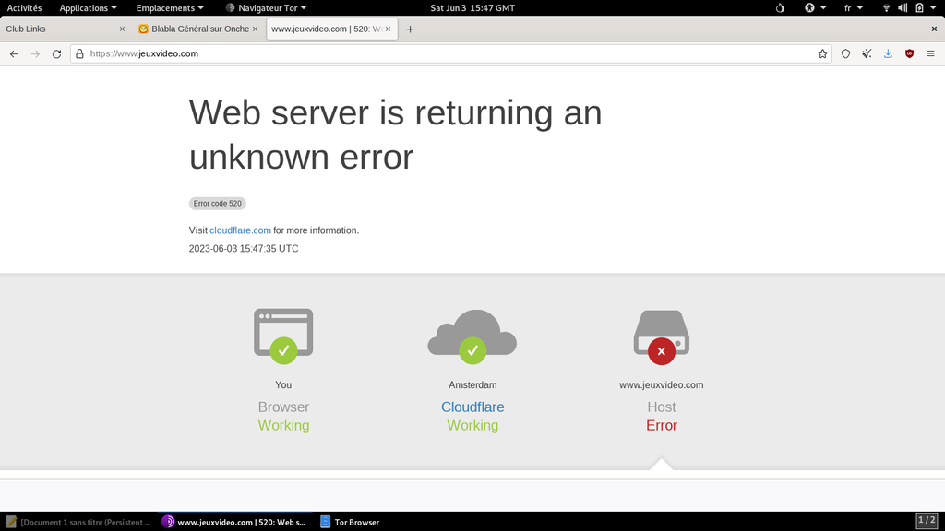Click the Cloudflare status link
This screenshot has height=531, width=945.
point(472,407)
